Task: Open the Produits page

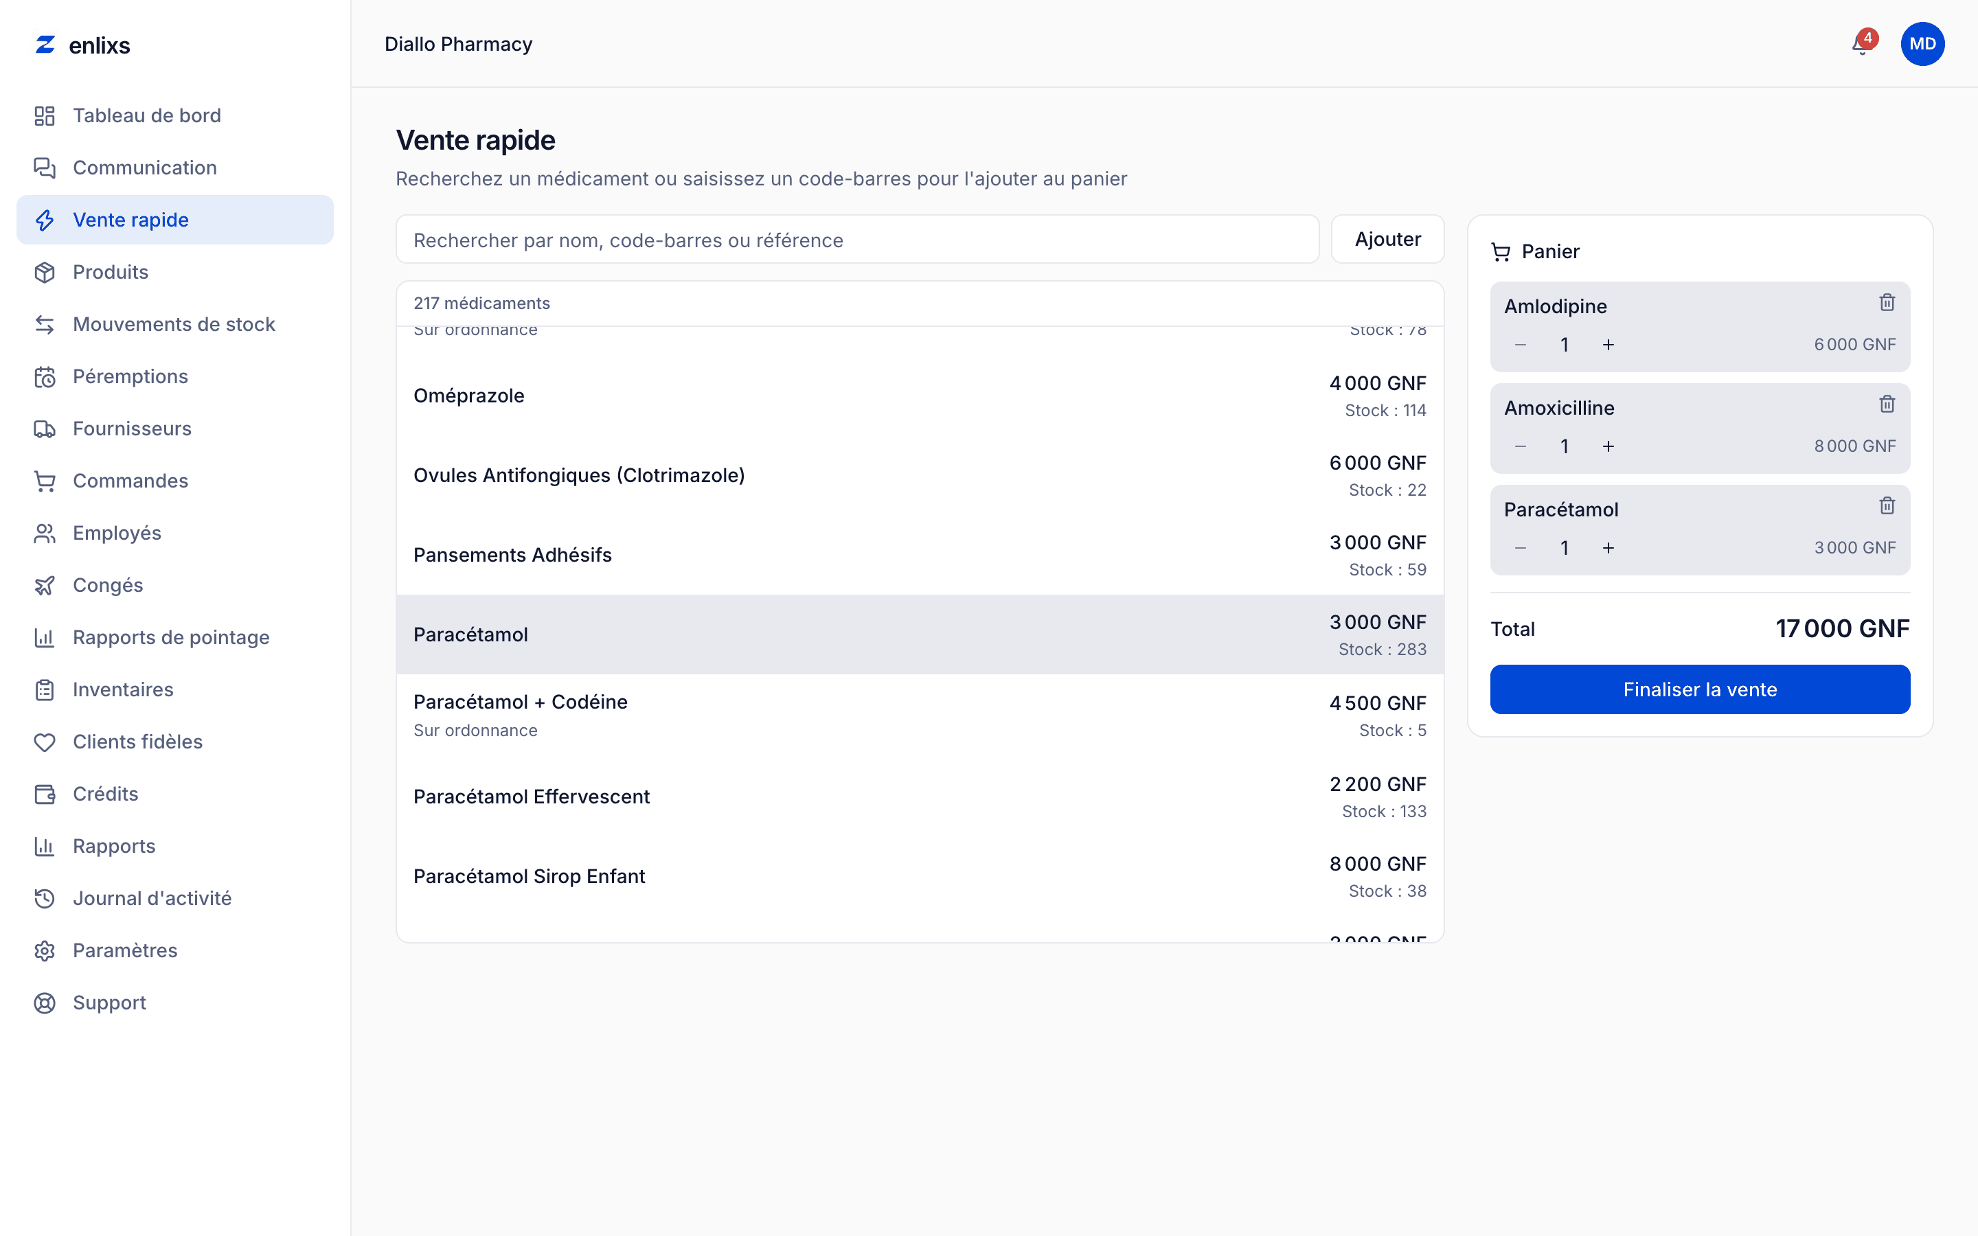Action: tap(175, 272)
